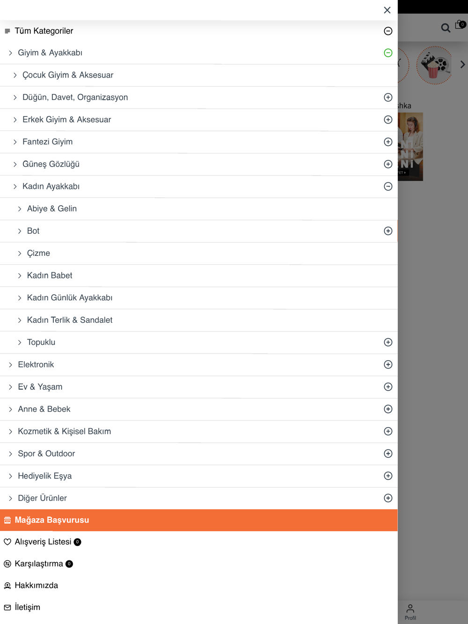This screenshot has height=624, width=468.
Task: Open the shopping bag cart icon
Action: click(461, 24)
